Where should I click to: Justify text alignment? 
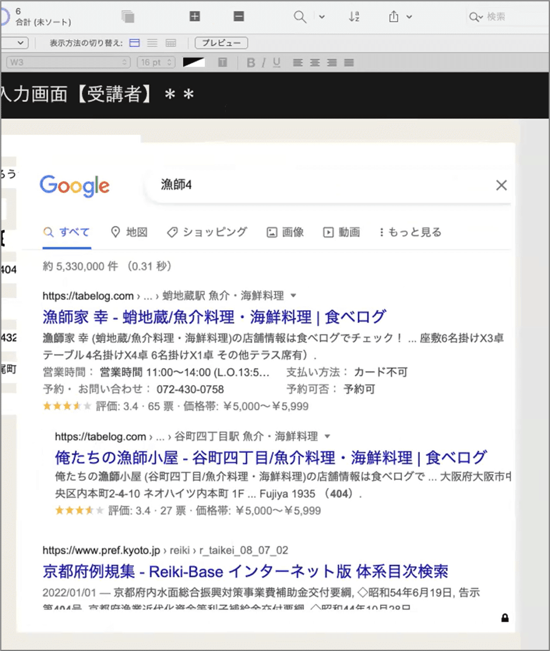pyautogui.click(x=349, y=63)
